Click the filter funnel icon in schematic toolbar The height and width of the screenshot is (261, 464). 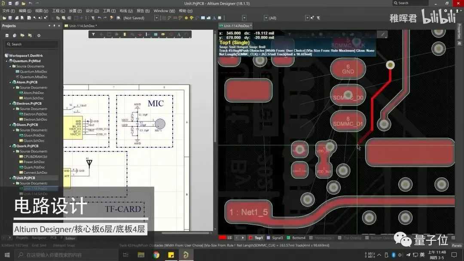pyautogui.click(x=93, y=35)
